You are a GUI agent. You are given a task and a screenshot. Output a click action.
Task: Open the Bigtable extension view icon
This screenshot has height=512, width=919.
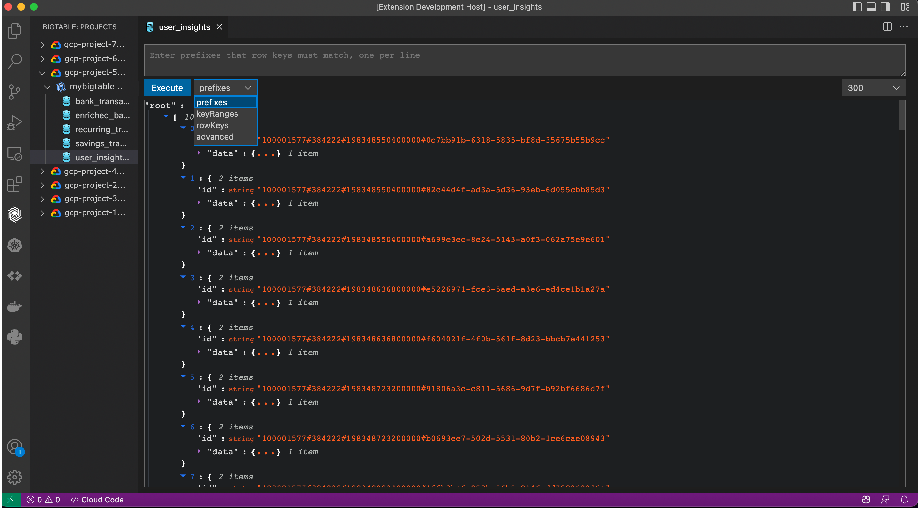coord(15,215)
